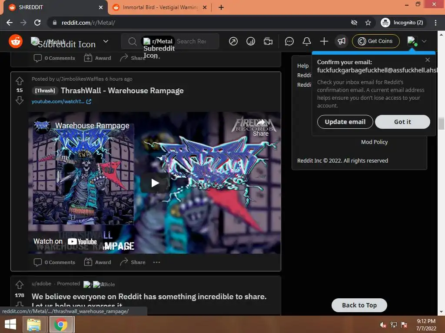
Task: Open the user profile dropdown
Action: [x=417, y=41]
